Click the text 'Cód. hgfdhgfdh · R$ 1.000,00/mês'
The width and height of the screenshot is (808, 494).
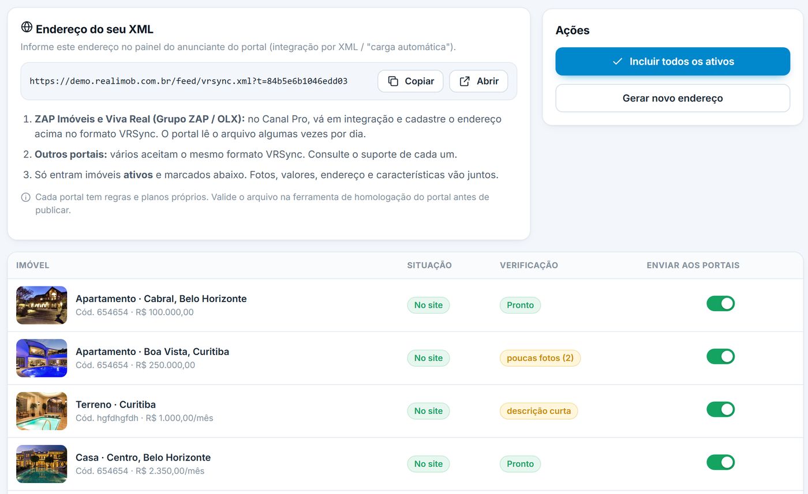[144, 418]
